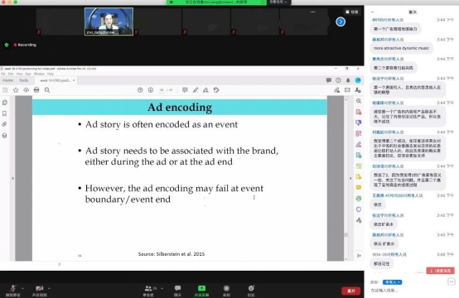Screen dimensions: 459x298
Task: Click the print icon in Acrobat toolbar
Action: point(36,90)
